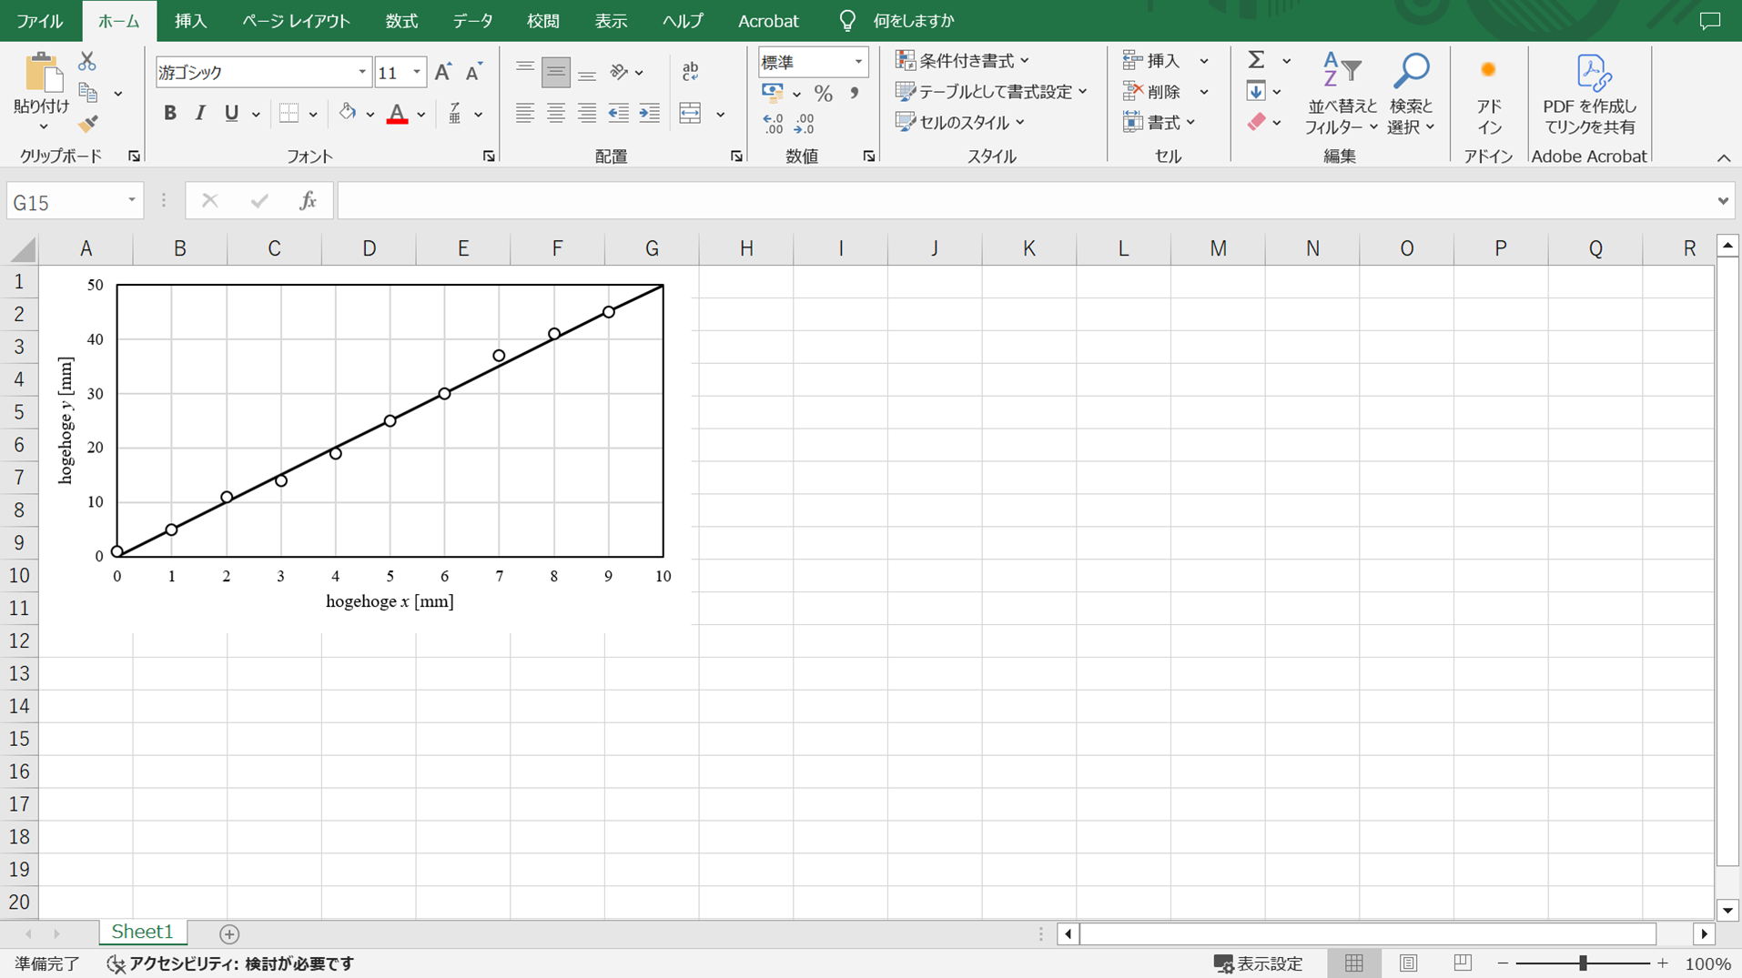Viewport: 1742px width, 978px height.
Task: Click the fill color bucket swatch
Action: pyautogui.click(x=347, y=113)
